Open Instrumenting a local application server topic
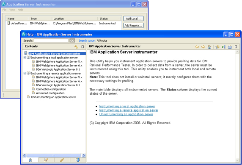The height and width of the screenshot is (165, 242). pos(54,58)
